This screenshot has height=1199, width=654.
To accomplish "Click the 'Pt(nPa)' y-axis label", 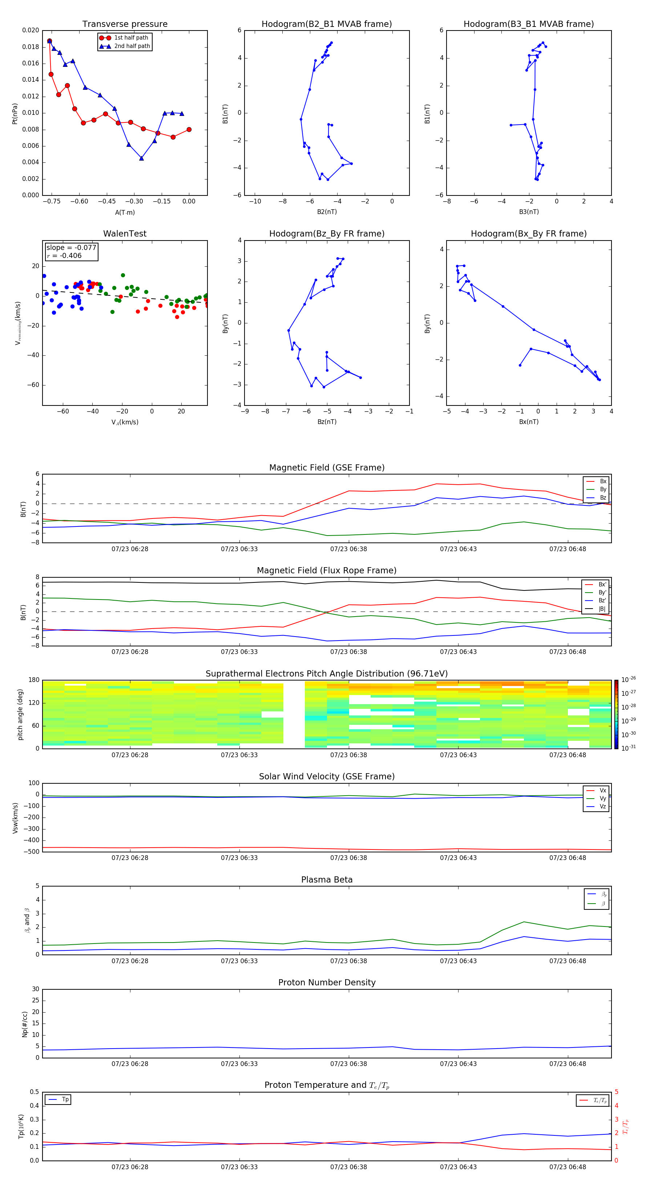I will tap(15, 114).
